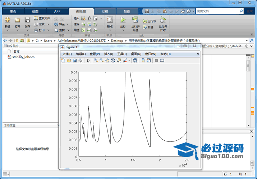Click the green 运行 (Run) arrow
Image resolution: width=257 pixels, height=179 pixels.
123,20
